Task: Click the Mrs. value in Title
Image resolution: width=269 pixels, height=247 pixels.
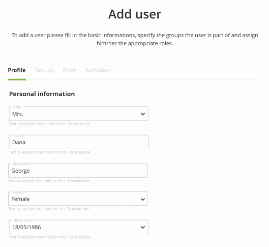Action: point(18,114)
